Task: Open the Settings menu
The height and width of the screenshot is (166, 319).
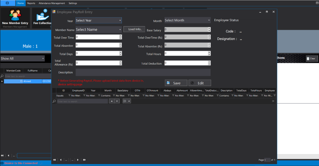Action: point(73,3)
